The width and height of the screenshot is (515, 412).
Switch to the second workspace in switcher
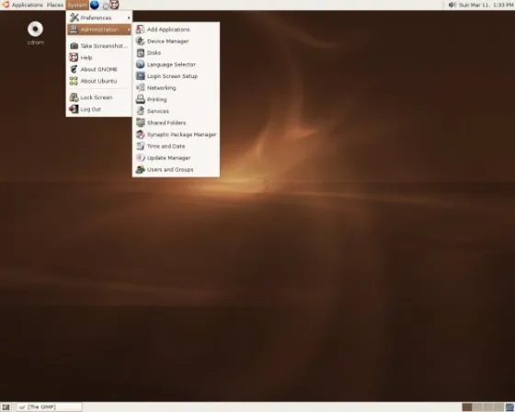[477, 407]
